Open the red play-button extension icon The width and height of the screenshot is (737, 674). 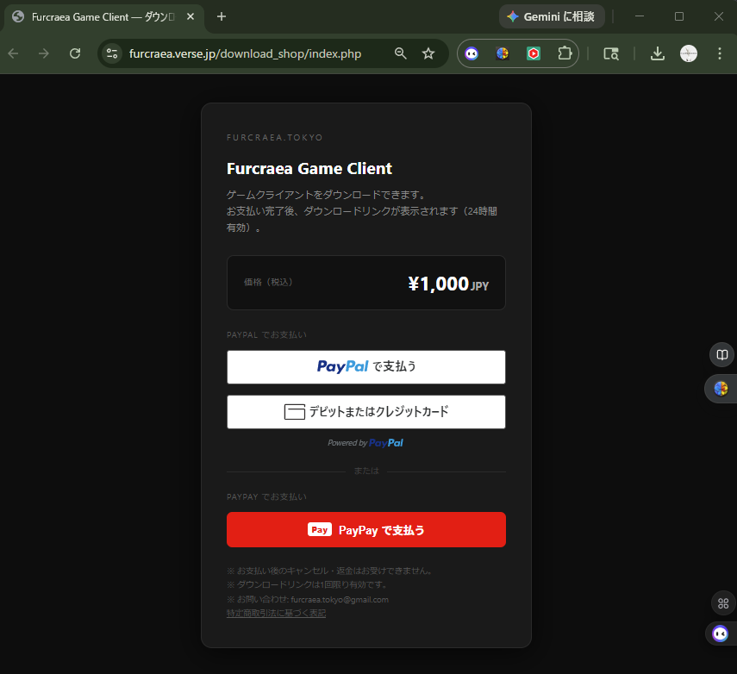point(534,53)
